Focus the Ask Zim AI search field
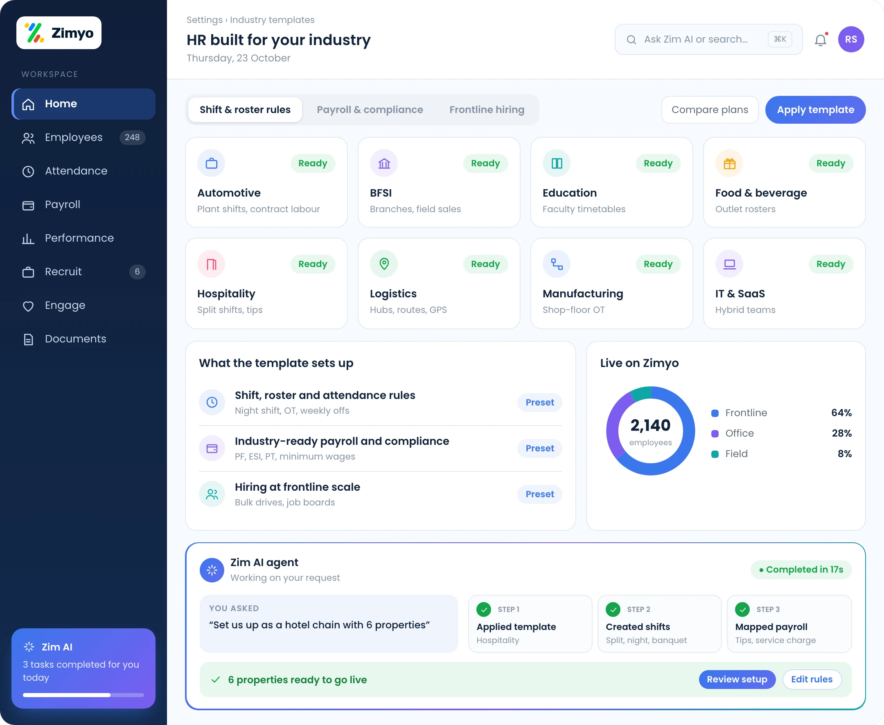884x725 pixels. click(x=708, y=40)
